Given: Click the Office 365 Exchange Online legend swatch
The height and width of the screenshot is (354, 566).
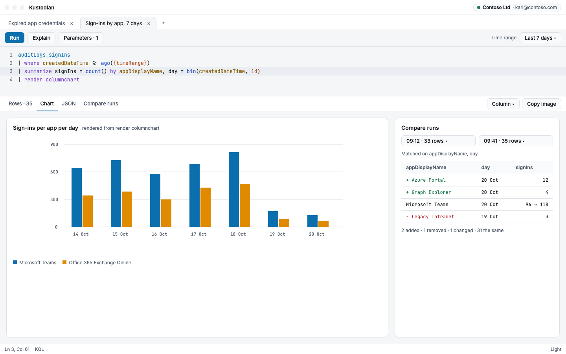Looking at the screenshot, I should click(x=64, y=262).
